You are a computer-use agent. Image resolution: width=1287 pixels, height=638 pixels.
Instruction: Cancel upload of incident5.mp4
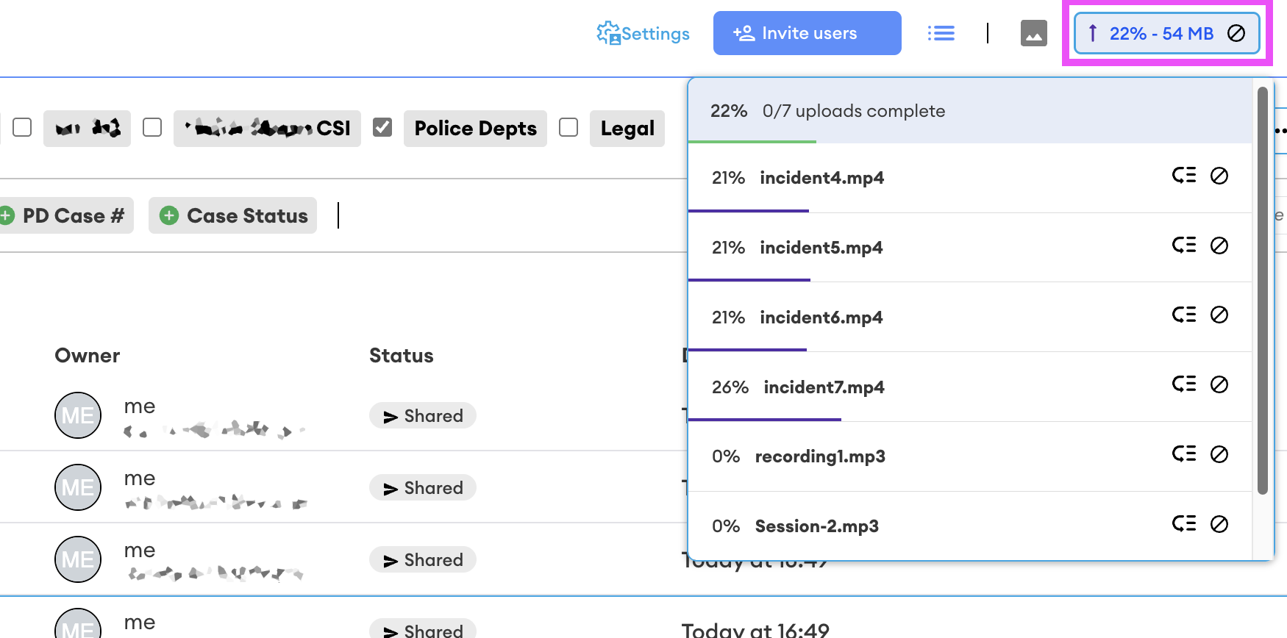1219,245
